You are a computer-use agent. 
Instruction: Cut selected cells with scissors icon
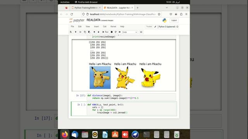point(80,32)
